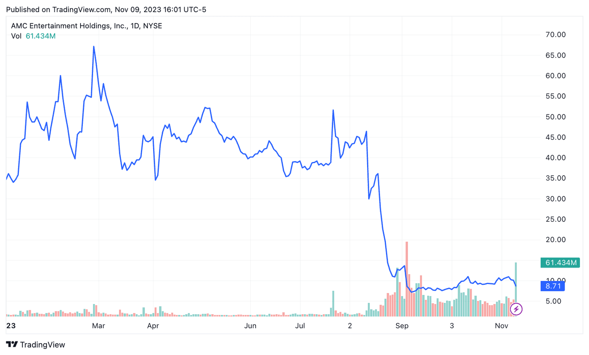The width and height of the screenshot is (589, 355).
Task: Click the 40.00 price axis label
Action: click(556, 158)
